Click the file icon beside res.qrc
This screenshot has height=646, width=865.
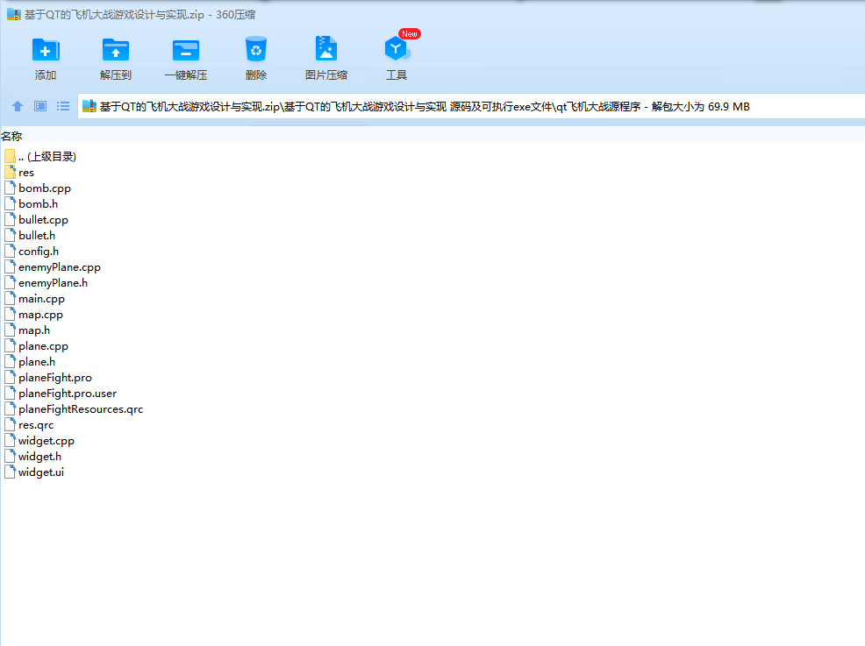click(10, 425)
